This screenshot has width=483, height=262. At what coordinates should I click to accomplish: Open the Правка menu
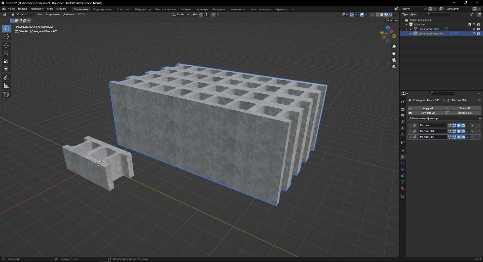(22, 9)
